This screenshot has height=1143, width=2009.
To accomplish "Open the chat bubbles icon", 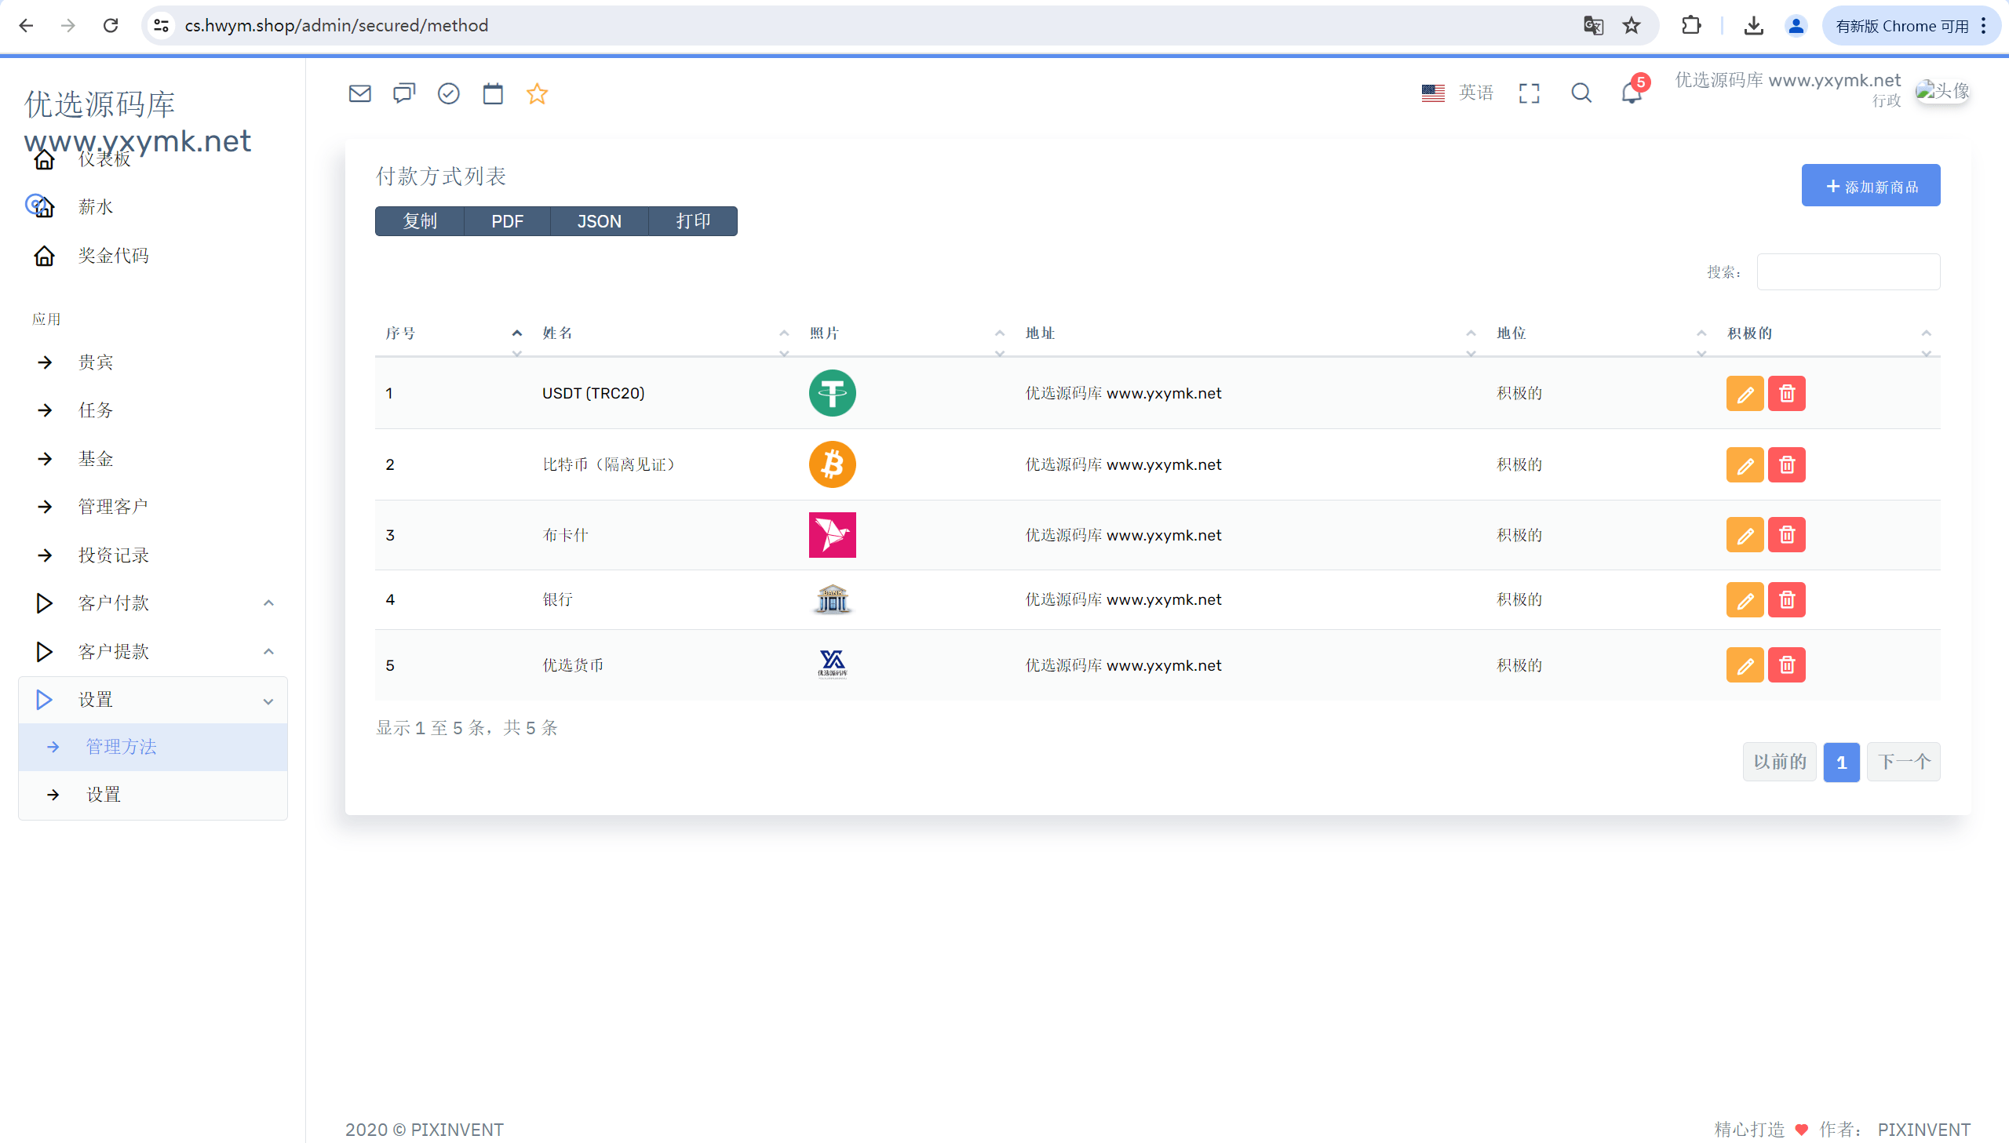I will coord(404,93).
